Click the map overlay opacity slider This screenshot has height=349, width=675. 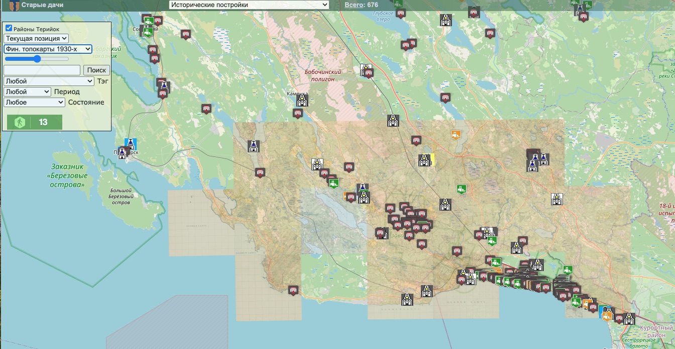coord(37,59)
